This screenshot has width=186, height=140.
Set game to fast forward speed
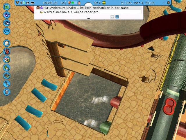[x=28, y=3]
